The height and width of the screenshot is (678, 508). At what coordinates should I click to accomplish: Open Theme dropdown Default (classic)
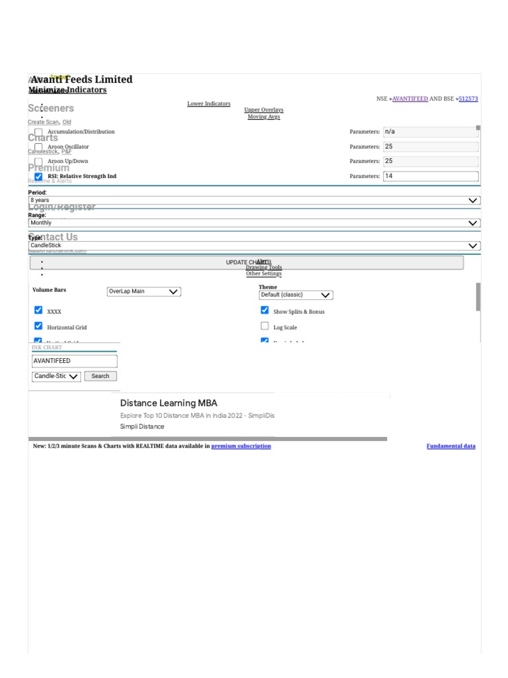point(296,295)
